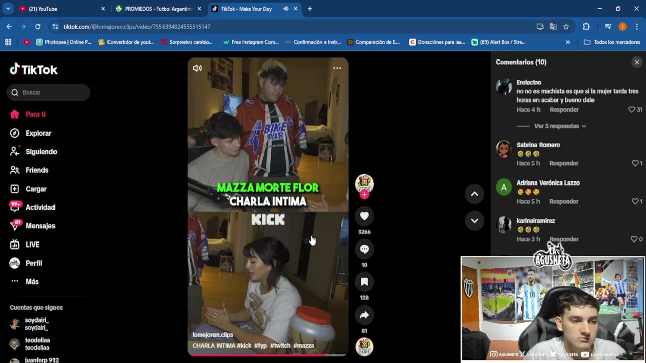This screenshot has width=646, height=363.
Task: Share the video using the arrow icon
Action: 364,315
